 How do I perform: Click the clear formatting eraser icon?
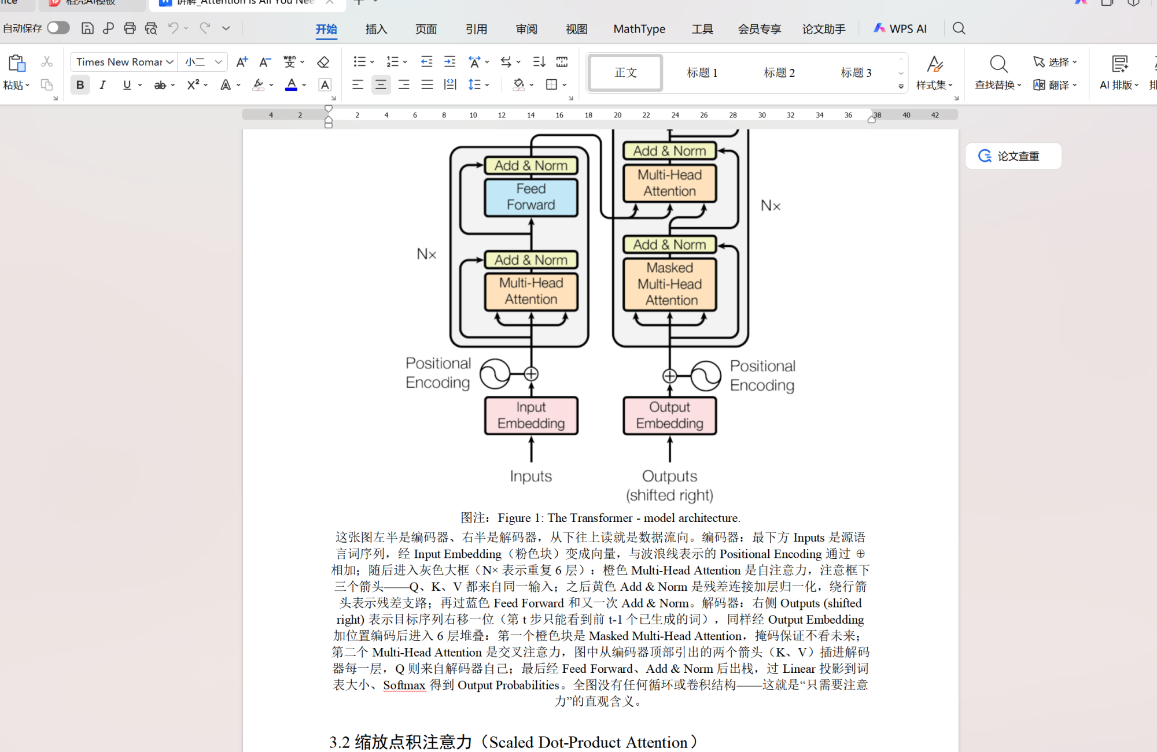323,62
